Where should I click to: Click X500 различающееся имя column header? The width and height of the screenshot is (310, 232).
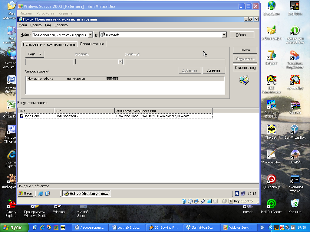coord(163,111)
